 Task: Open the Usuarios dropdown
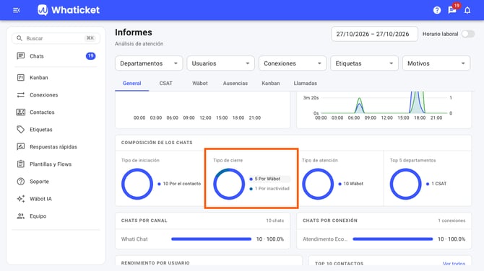point(221,63)
